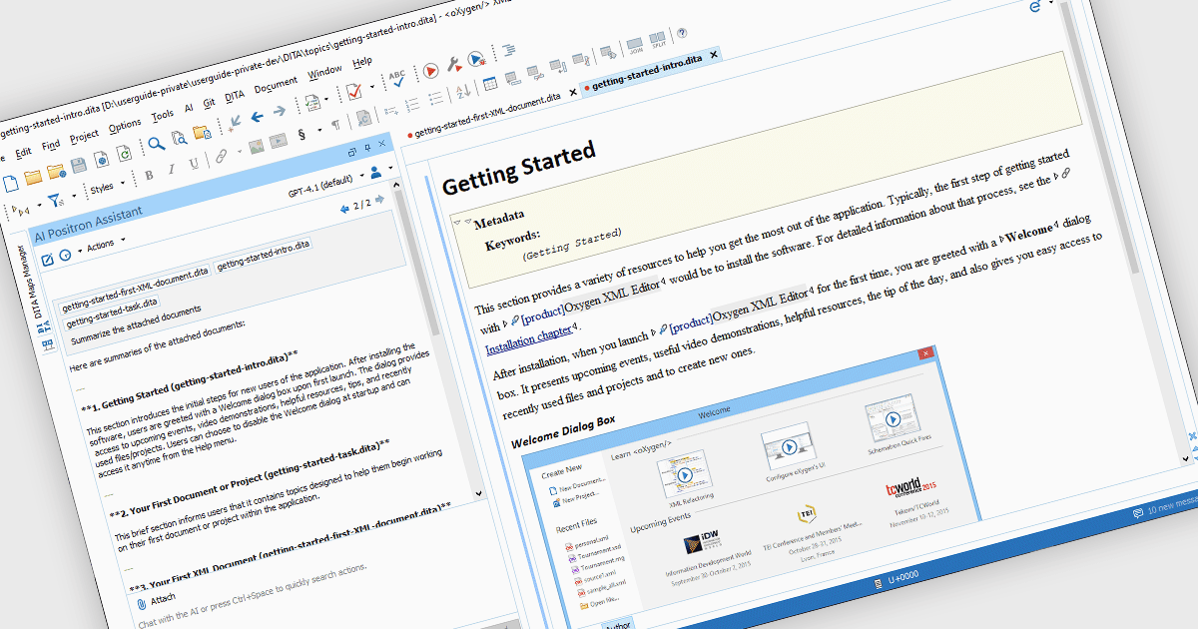Viewport: 1198px width, 629px height.
Task: Click the ABC Check Spelling icon
Action: point(397,79)
